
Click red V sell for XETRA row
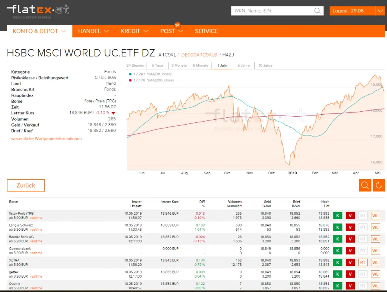click(350, 262)
